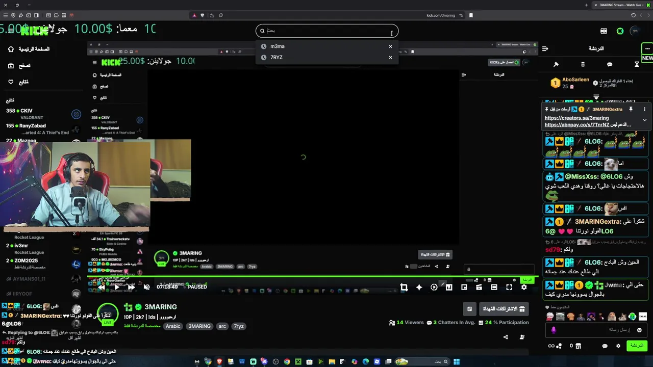Image resolution: width=653 pixels, height=367 pixels.
Task: Rewind the video player
Action: (x=102, y=287)
